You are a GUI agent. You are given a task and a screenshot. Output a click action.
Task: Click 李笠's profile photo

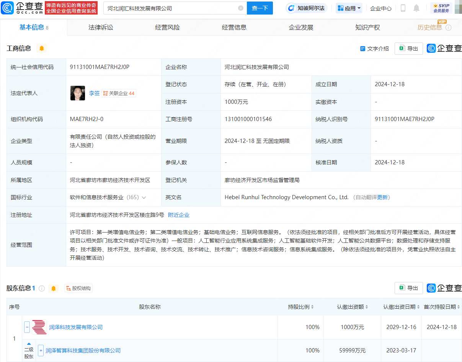pyautogui.click(x=78, y=93)
